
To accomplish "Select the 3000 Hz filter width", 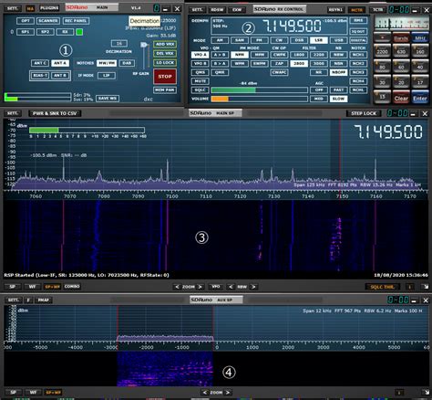I will point(319,64).
